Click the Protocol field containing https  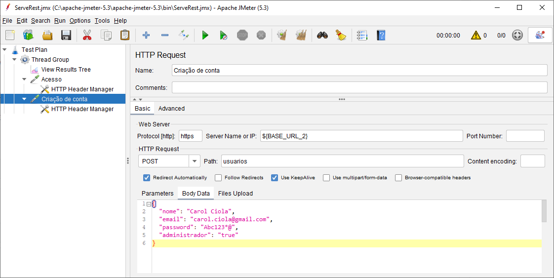click(x=191, y=136)
